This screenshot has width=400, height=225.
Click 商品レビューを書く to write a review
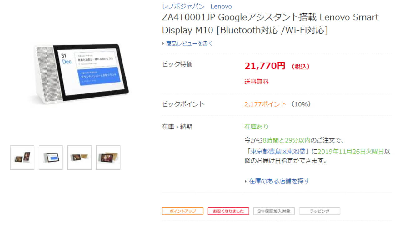[x=190, y=44]
